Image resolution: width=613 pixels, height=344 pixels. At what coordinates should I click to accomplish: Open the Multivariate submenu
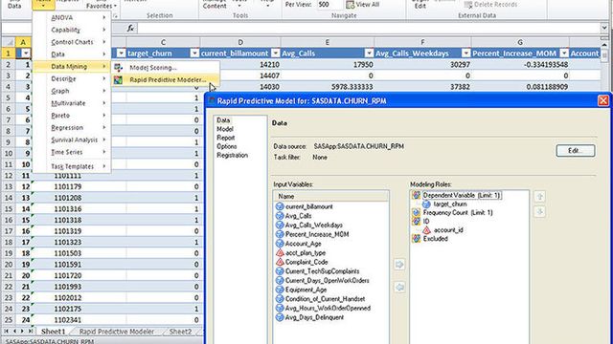click(x=72, y=103)
